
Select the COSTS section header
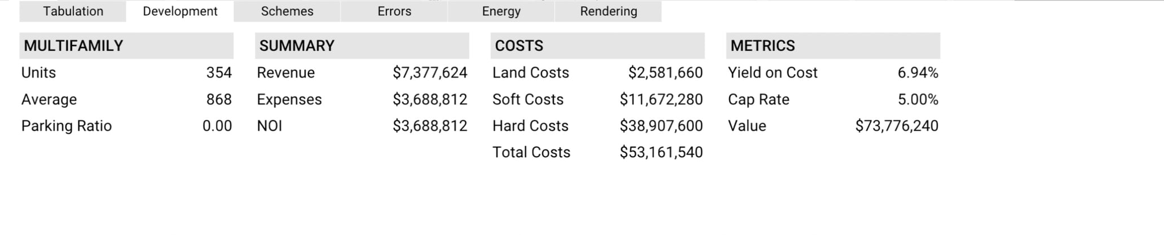pyautogui.click(x=519, y=46)
